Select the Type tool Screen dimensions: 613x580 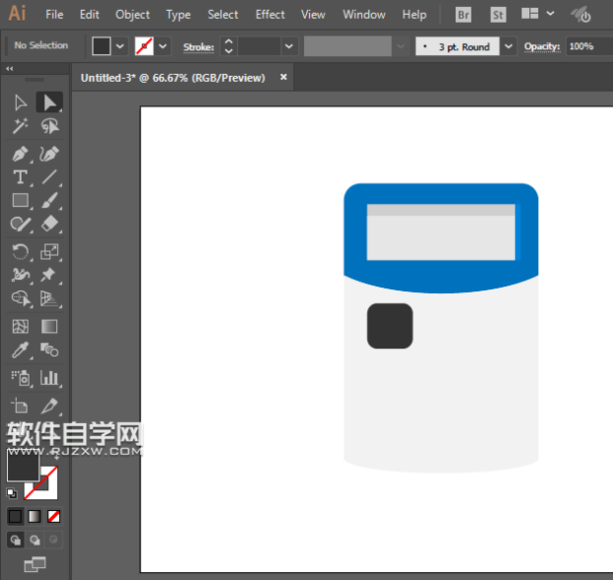click(x=20, y=178)
